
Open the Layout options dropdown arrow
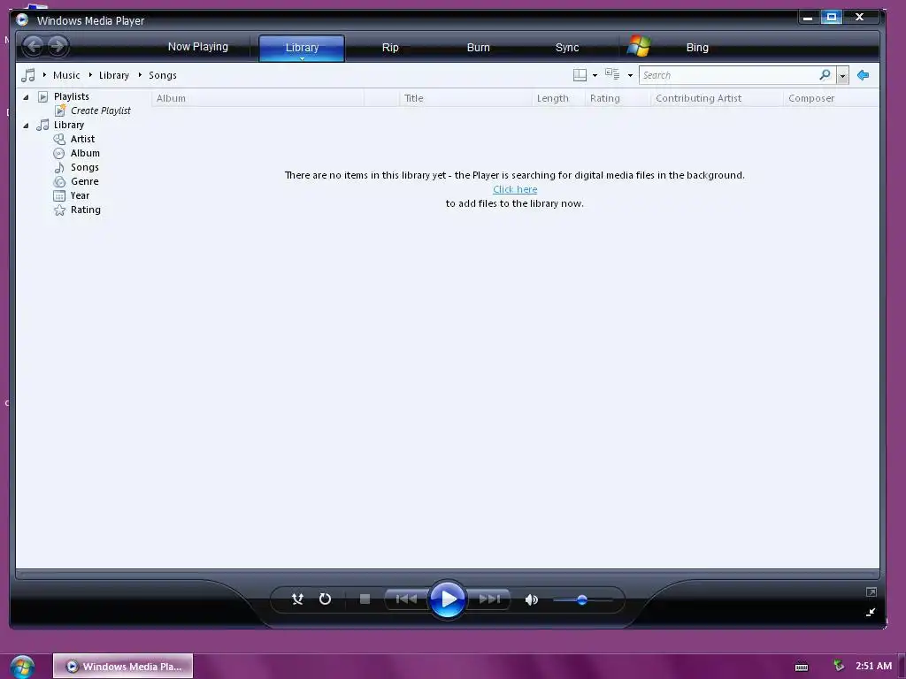tap(595, 76)
